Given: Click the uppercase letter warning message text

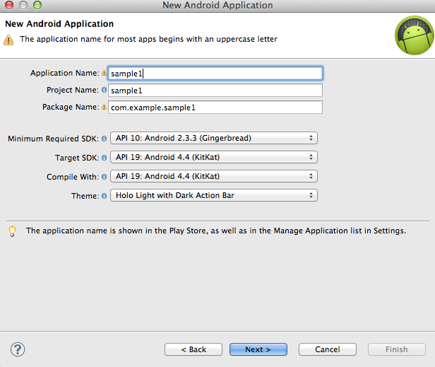Looking at the screenshot, I should (148, 39).
